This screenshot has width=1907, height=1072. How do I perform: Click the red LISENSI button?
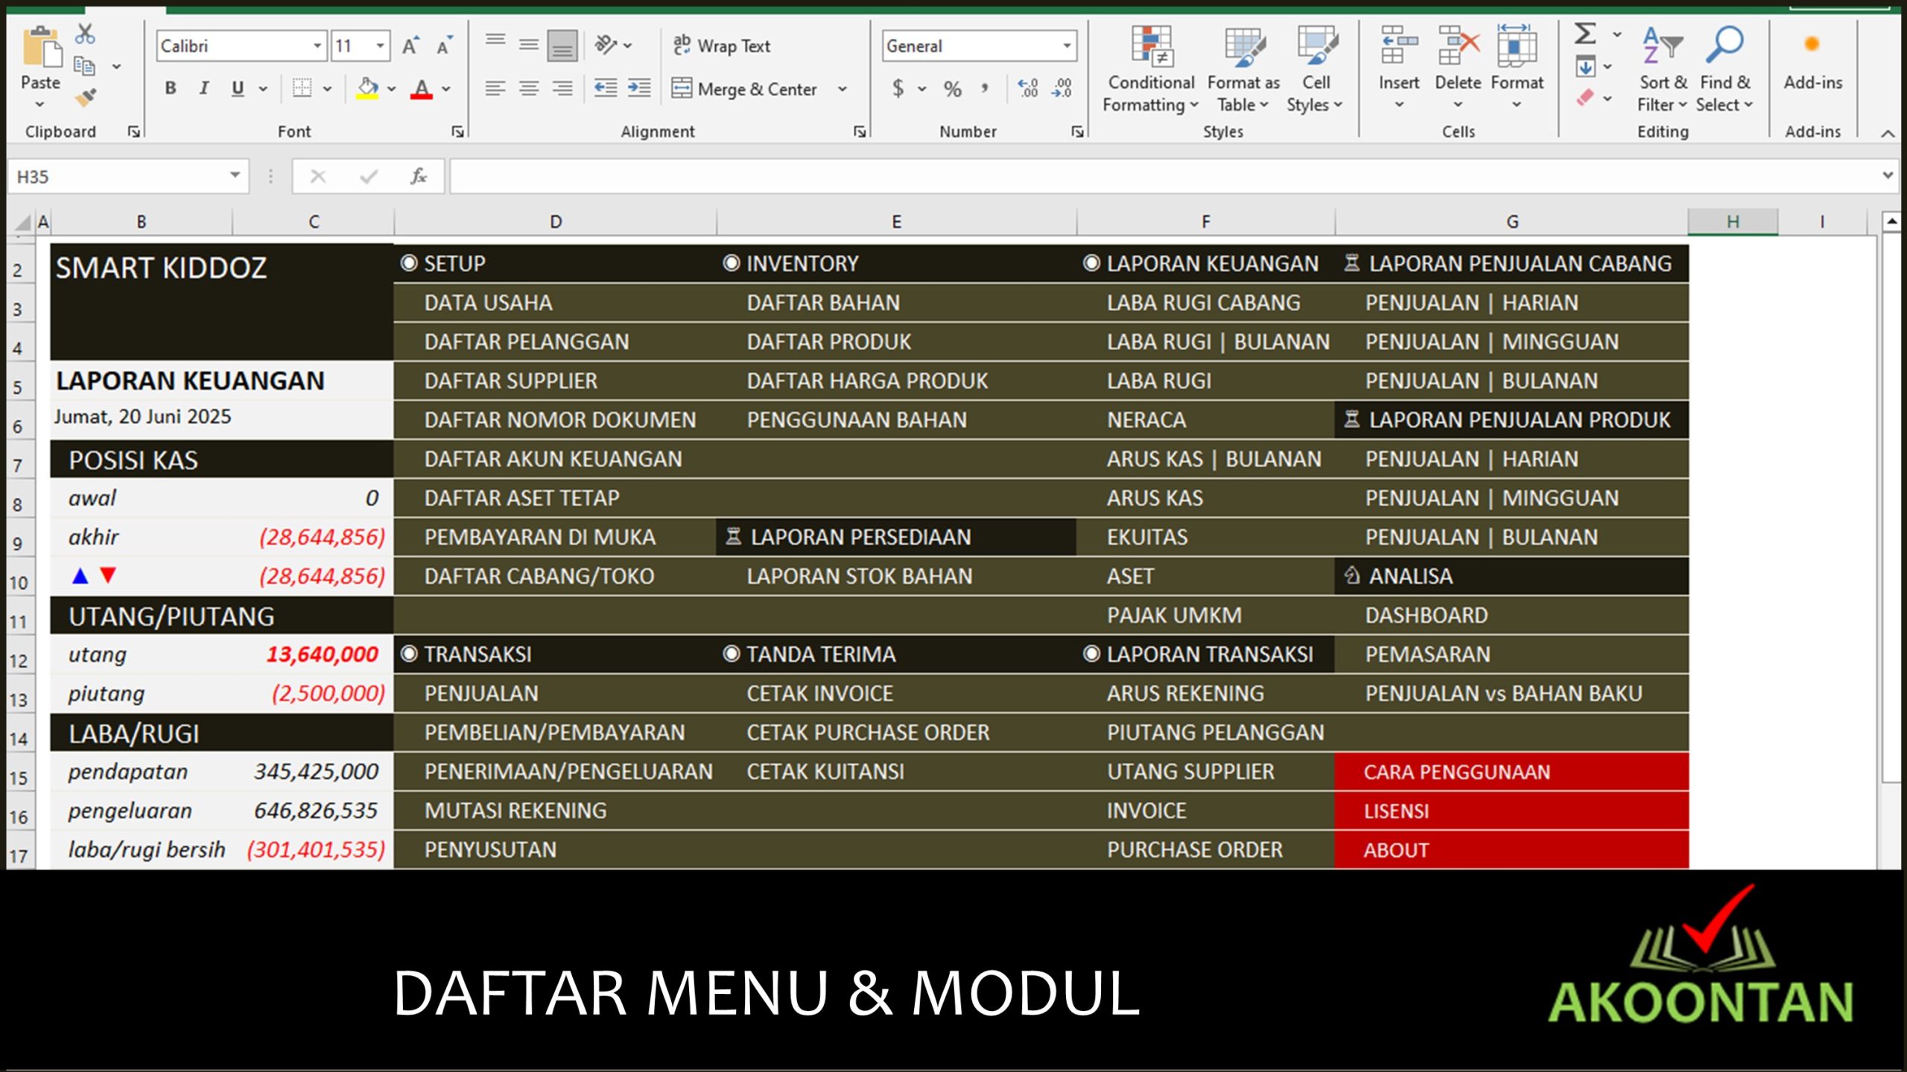(1395, 811)
